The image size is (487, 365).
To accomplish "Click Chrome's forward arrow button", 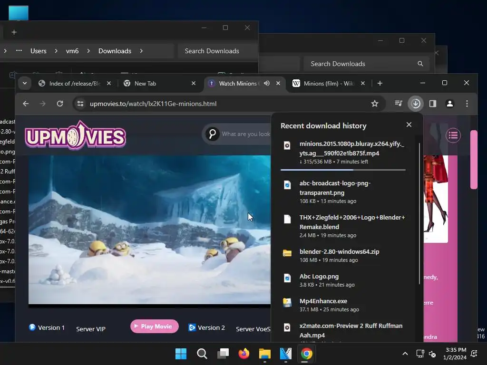I will (43, 104).
